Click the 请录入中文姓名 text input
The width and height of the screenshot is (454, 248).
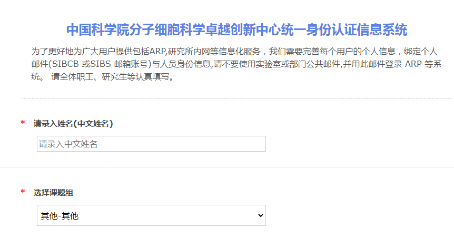[151, 144]
